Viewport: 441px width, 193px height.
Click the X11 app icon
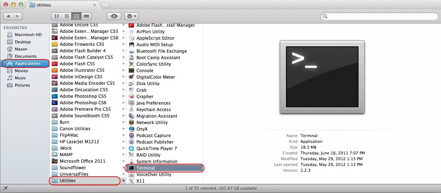(132, 181)
